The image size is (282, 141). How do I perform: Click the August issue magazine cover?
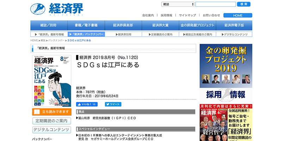click(51, 81)
